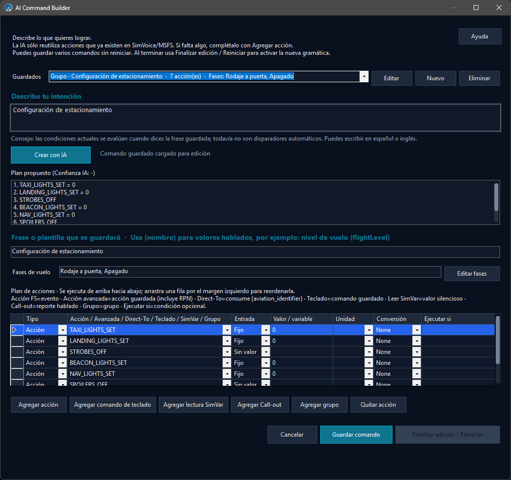
Task: Click Agregar lectura SimVar button
Action: [x=193, y=405]
